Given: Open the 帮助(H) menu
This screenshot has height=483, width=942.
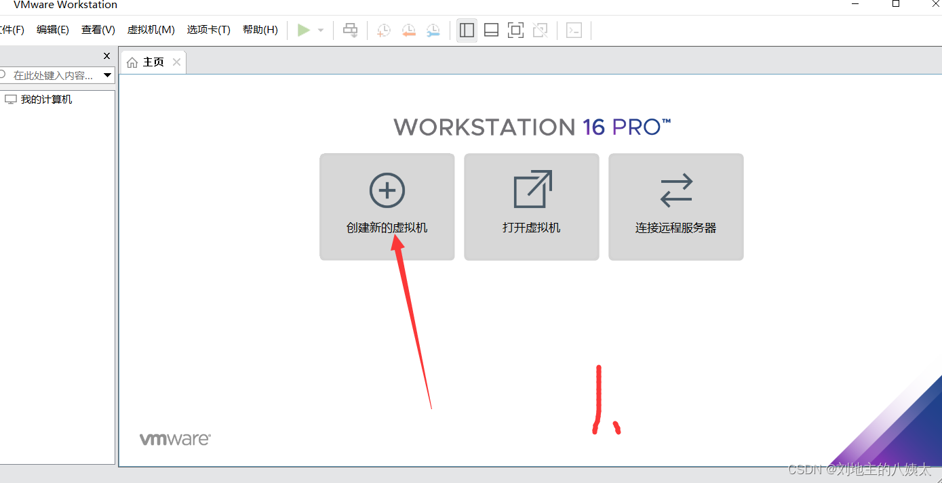Looking at the screenshot, I should (x=260, y=30).
